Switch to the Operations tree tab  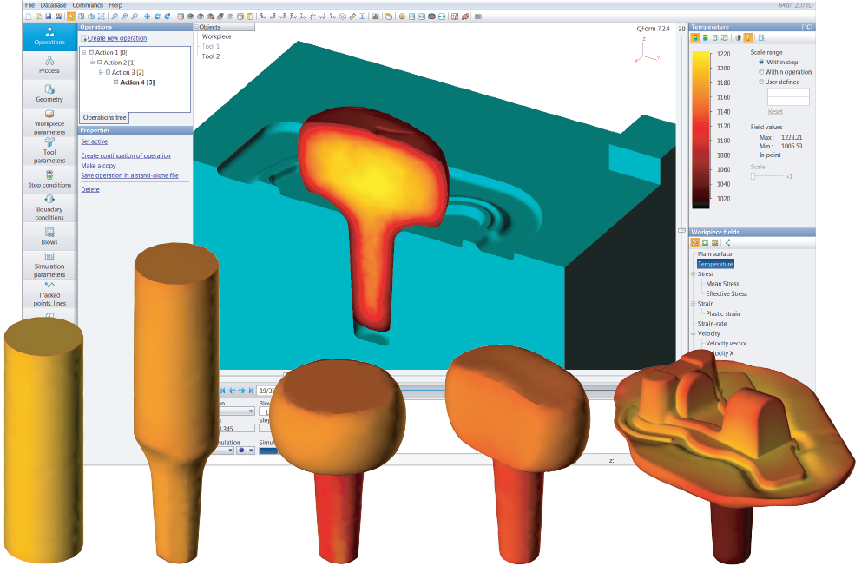click(104, 117)
